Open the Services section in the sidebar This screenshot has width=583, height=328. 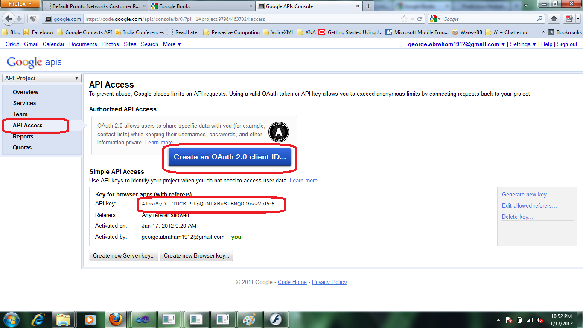[24, 103]
